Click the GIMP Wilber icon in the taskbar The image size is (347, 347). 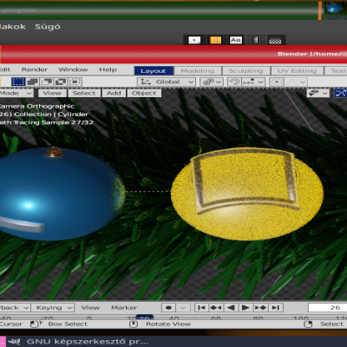pos(14,342)
